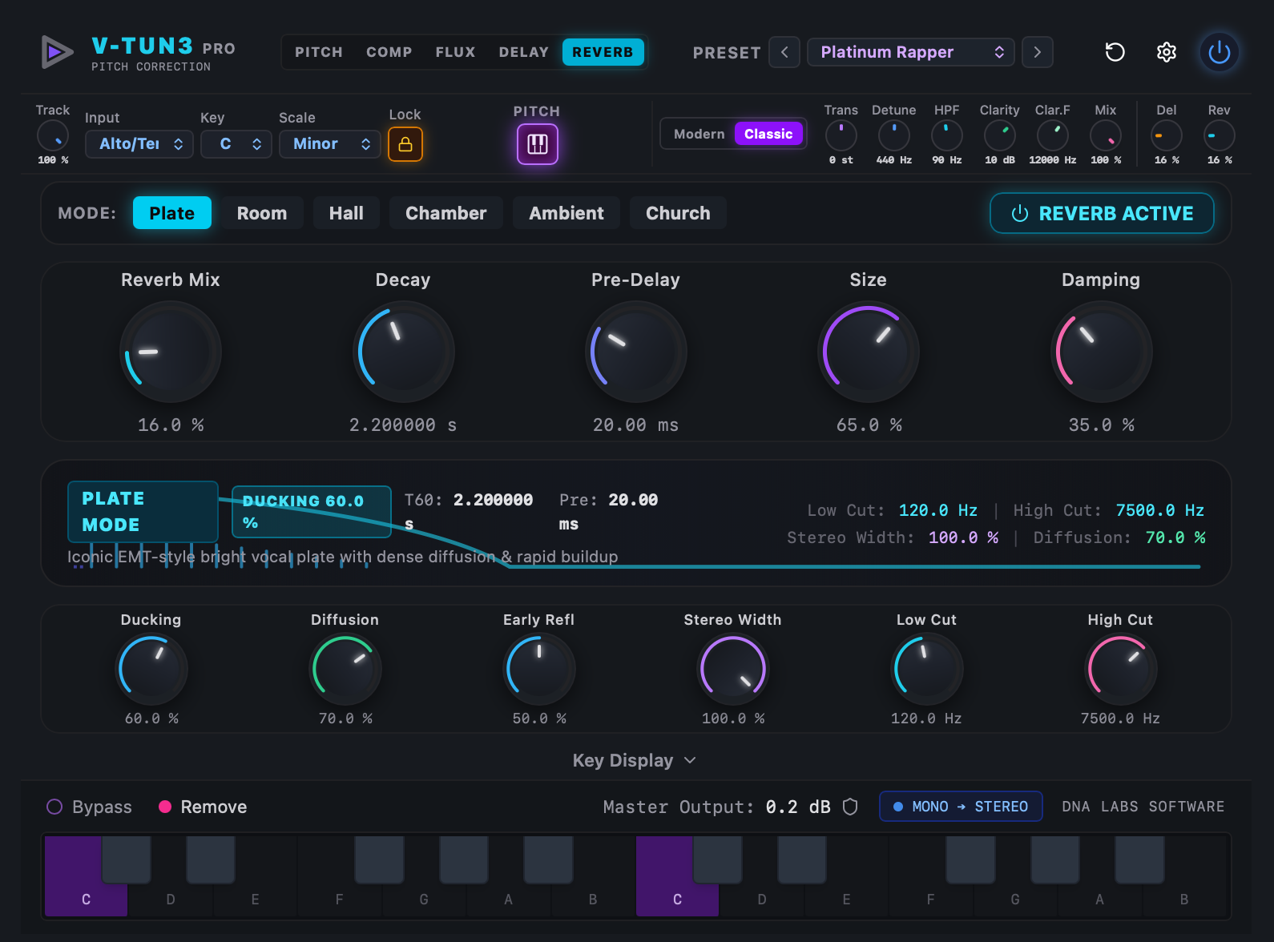Click the Trans transpose knob
Viewport: 1274px width, 942px height.
841,135
